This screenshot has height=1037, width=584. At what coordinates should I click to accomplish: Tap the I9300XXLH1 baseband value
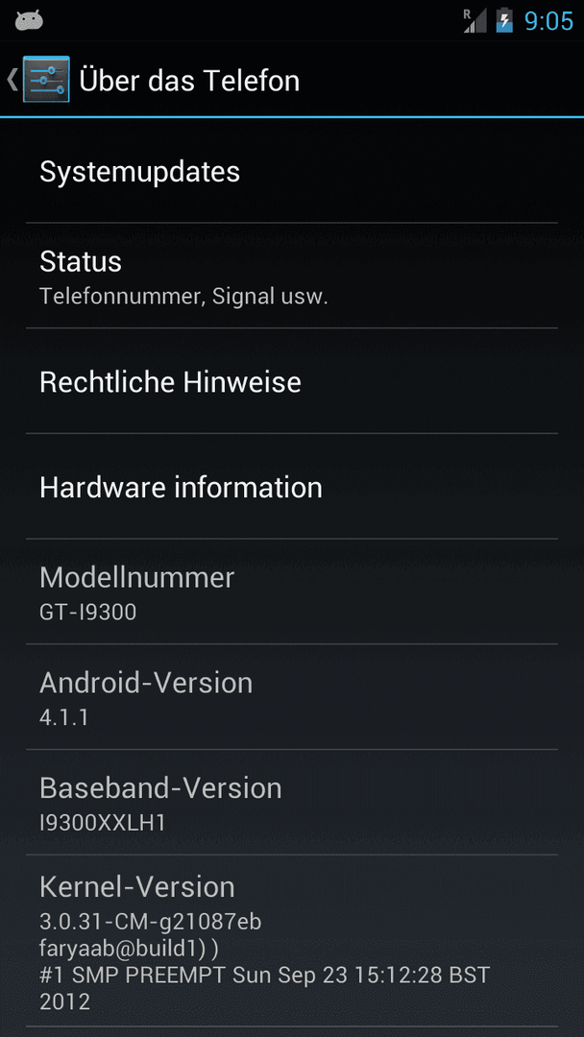coord(103,823)
